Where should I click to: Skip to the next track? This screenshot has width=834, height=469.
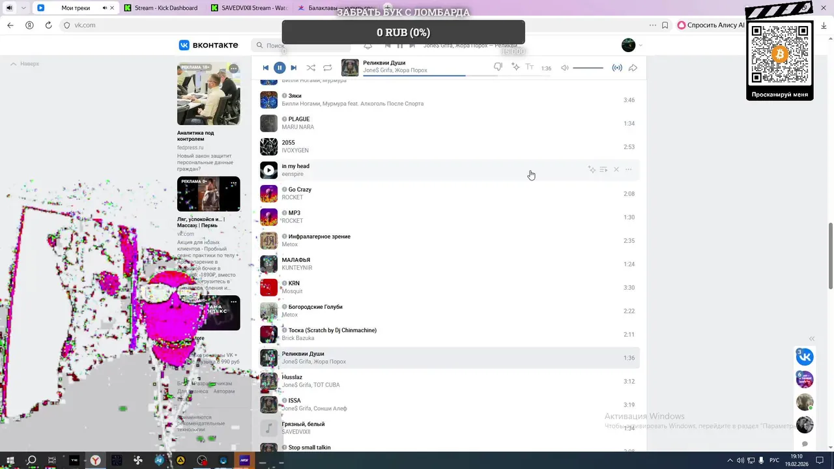coord(294,68)
